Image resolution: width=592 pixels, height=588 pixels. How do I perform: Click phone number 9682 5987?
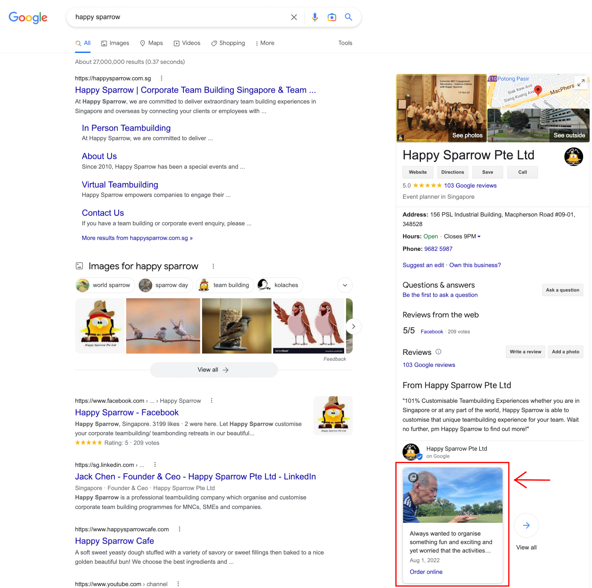click(438, 249)
